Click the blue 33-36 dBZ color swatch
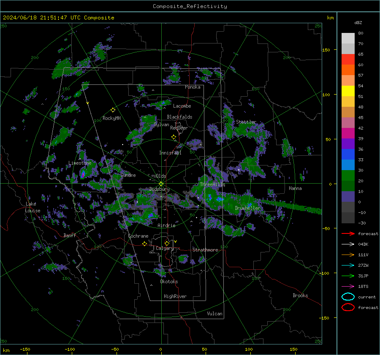Viewport: 380px width, 355px height. [348, 154]
